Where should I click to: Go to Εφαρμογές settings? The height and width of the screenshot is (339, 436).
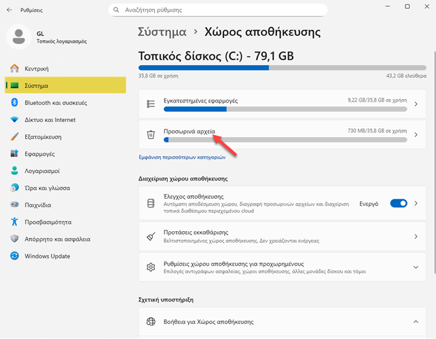pyautogui.click(x=65, y=154)
